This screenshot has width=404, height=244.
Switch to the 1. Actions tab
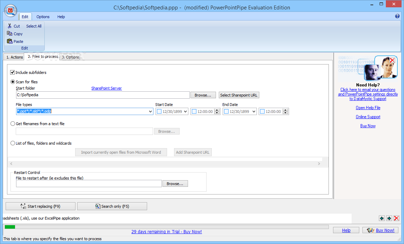click(x=14, y=57)
